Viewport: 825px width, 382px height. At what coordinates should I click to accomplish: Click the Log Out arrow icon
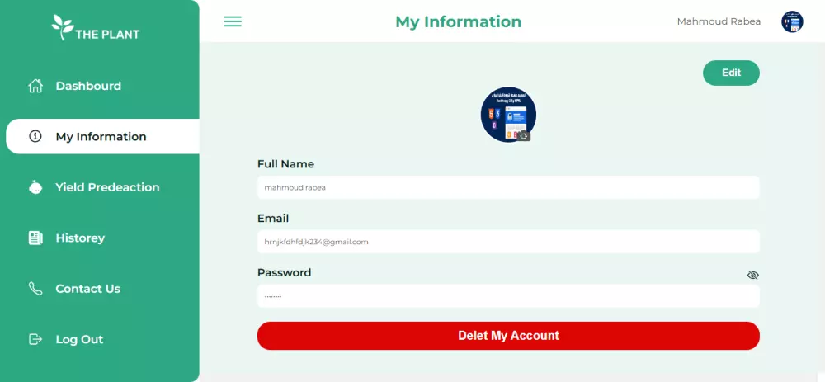click(35, 339)
